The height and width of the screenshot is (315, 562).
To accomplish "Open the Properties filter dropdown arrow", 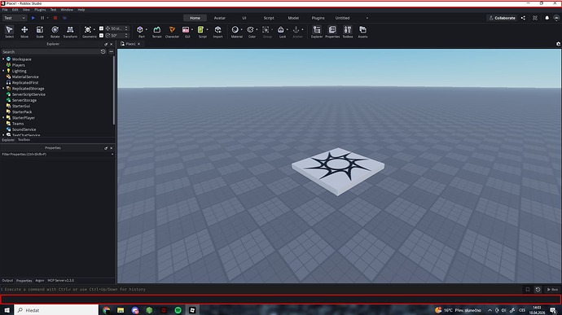I will pyautogui.click(x=112, y=155).
